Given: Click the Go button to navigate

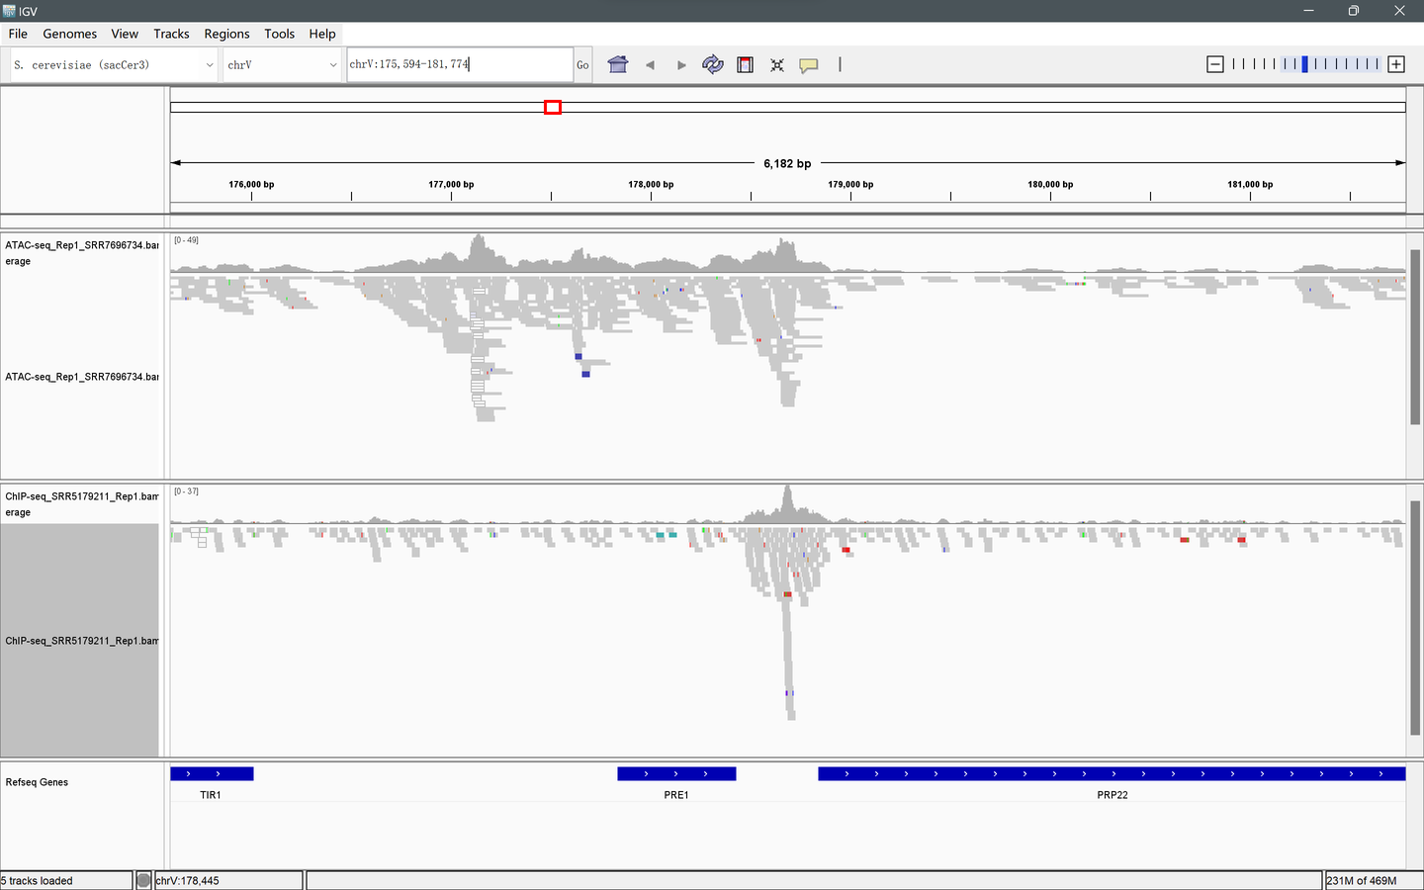Looking at the screenshot, I should (582, 64).
